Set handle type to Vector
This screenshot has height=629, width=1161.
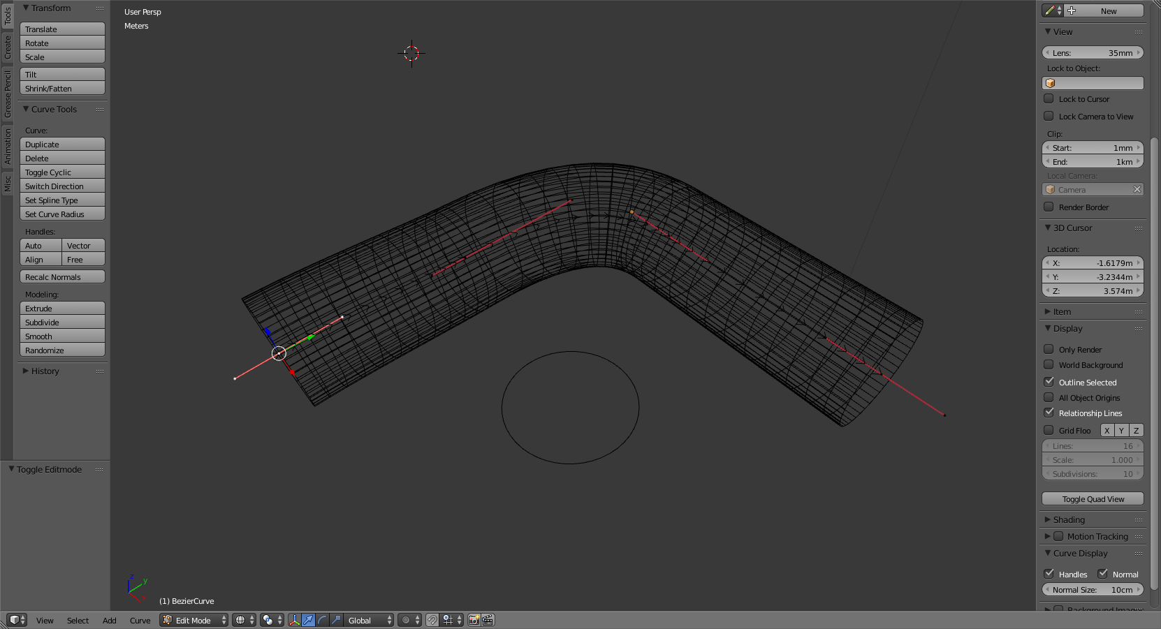(x=83, y=245)
